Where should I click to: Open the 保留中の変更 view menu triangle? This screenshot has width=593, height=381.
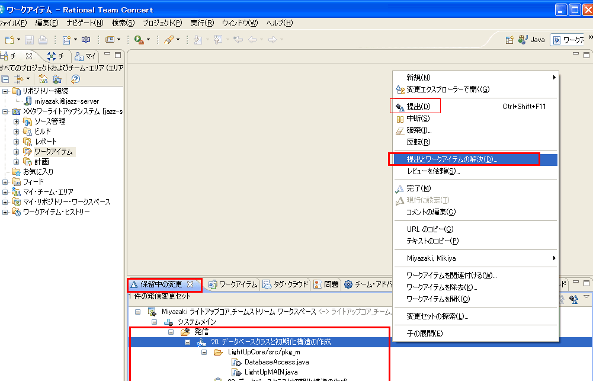586,297
